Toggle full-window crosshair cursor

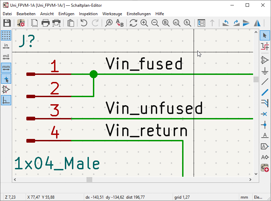6,79
